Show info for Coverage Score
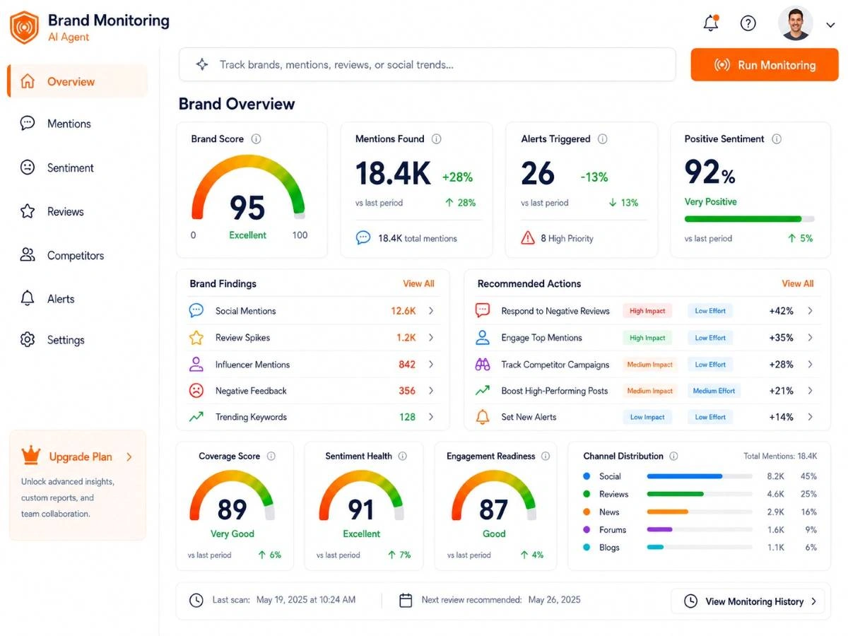The image size is (848, 636). (x=271, y=457)
